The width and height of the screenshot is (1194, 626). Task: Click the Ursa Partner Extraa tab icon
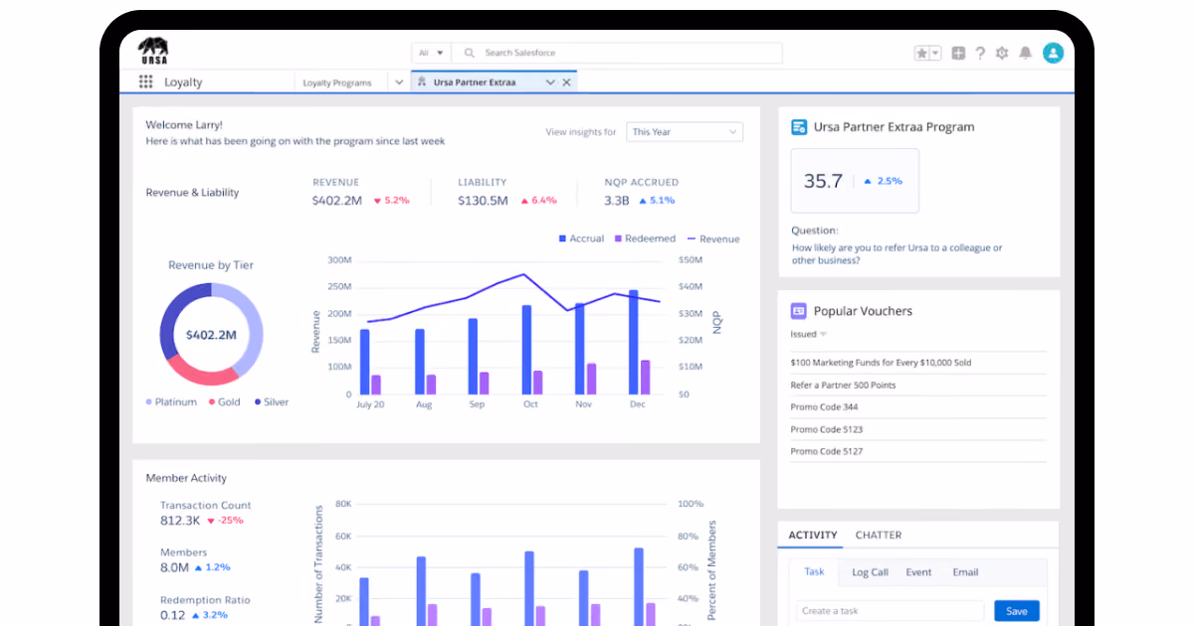tap(422, 82)
